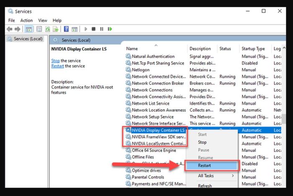293x196 pixels.
Task: Expand the All Tasks submenu
Action: coord(212,176)
